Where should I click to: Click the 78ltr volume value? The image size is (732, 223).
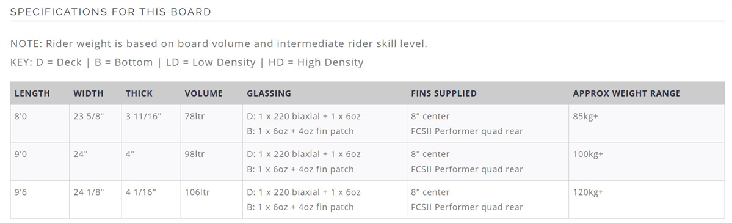pyautogui.click(x=195, y=117)
